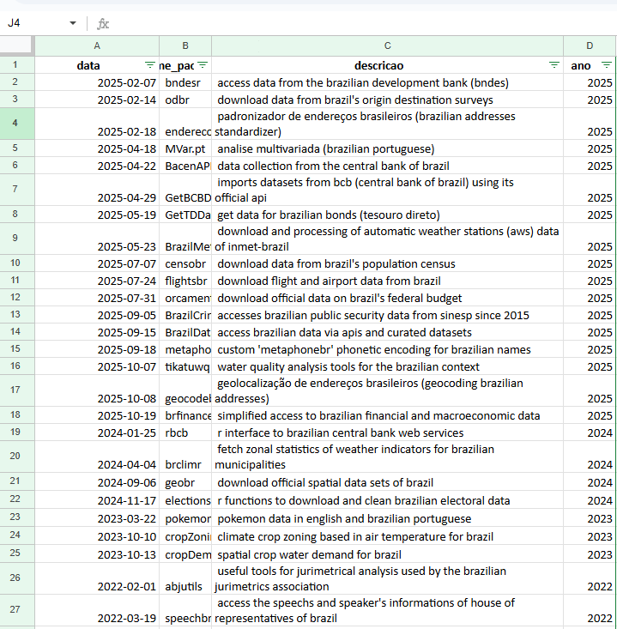The image size is (617, 629).
Task: Click the 'ano' header cell
Action: click(x=590, y=65)
